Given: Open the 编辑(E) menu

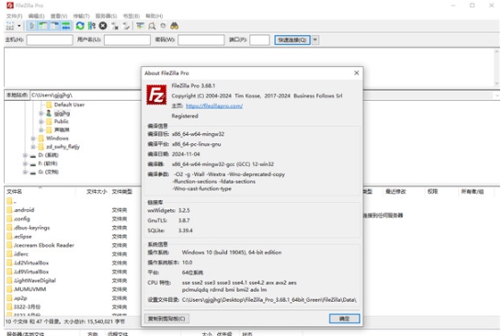Looking at the screenshot, I should [x=36, y=16].
